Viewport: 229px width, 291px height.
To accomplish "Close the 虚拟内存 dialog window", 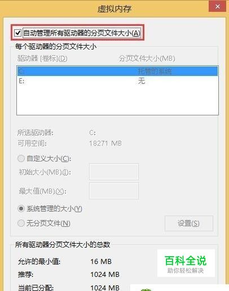I will pos(217,7).
